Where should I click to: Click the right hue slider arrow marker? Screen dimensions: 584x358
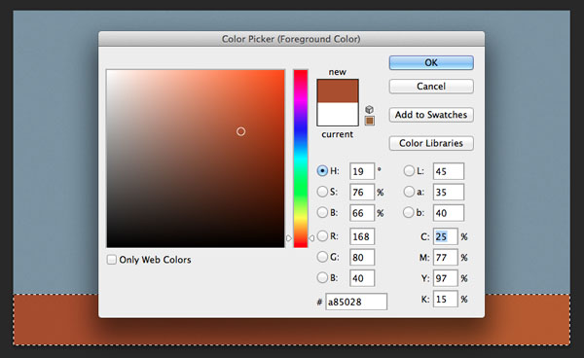311,238
